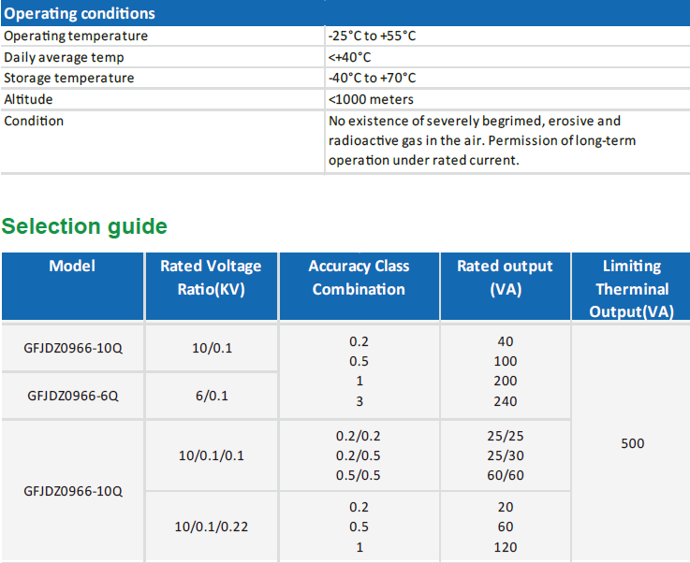The width and height of the screenshot is (690, 563).
Task: Click the 'Accuracy Class Combination' column header
Action: point(359,278)
